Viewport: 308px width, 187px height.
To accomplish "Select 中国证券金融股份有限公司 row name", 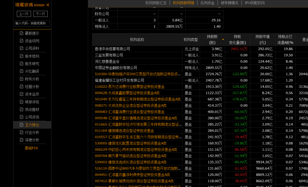I will (116, 68).
